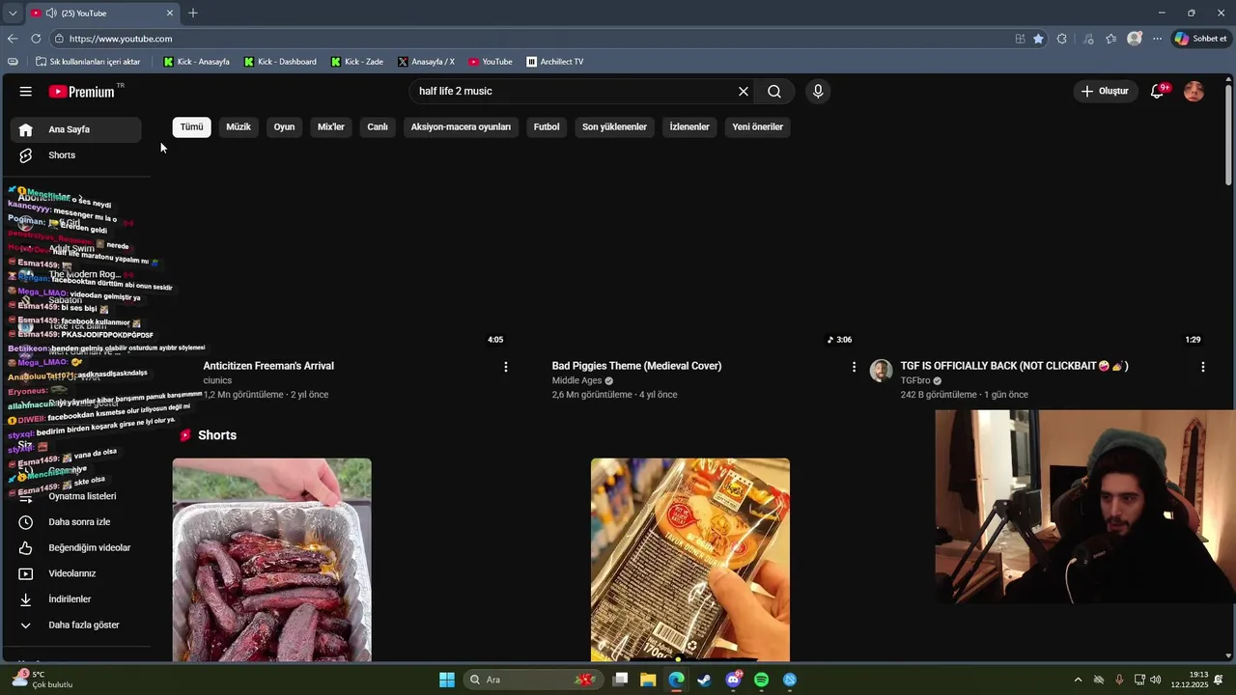Image resolution: width=1236 pixels, height=695 pixels.
Task: Open options for Anticitizen Freeman's Arrival video
Action: 506,367
